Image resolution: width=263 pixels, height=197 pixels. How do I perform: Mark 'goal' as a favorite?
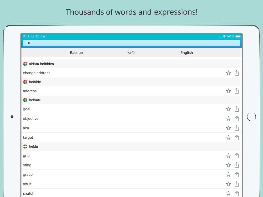click(228, 109)
